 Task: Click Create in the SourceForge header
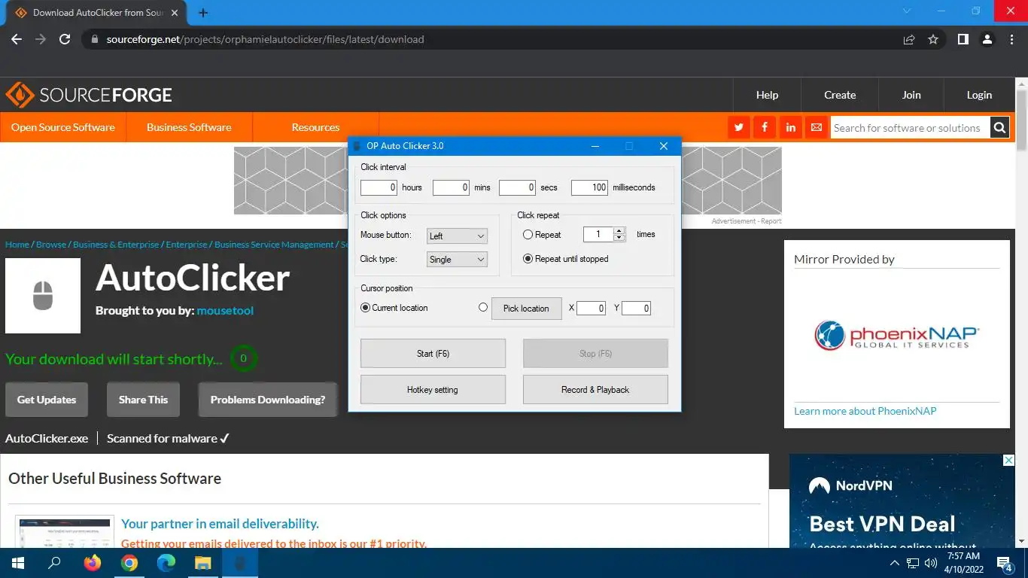[x=840, y=95]
